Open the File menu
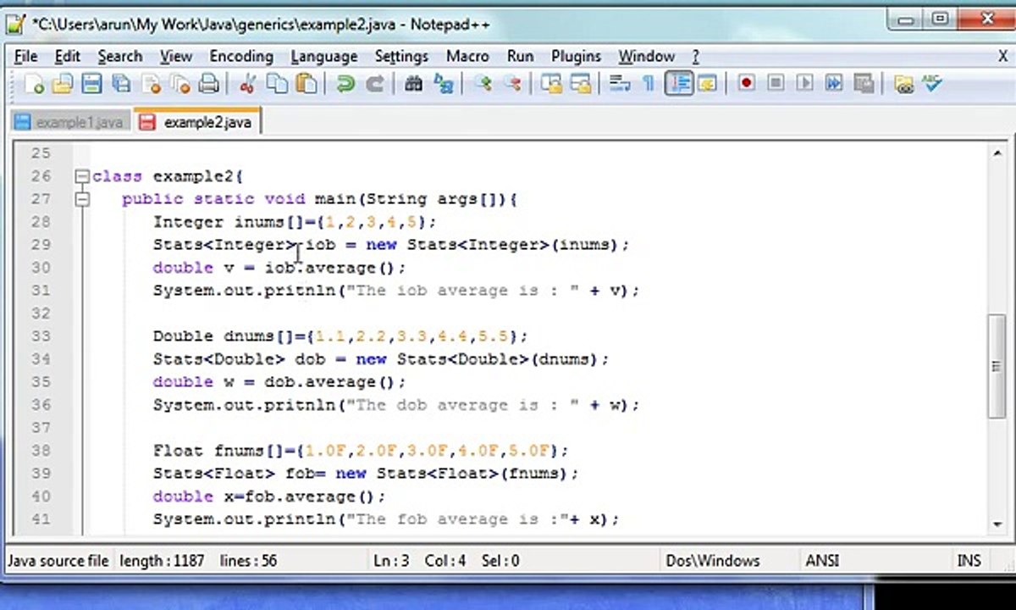1016x610 pixels. pos(26,56)
